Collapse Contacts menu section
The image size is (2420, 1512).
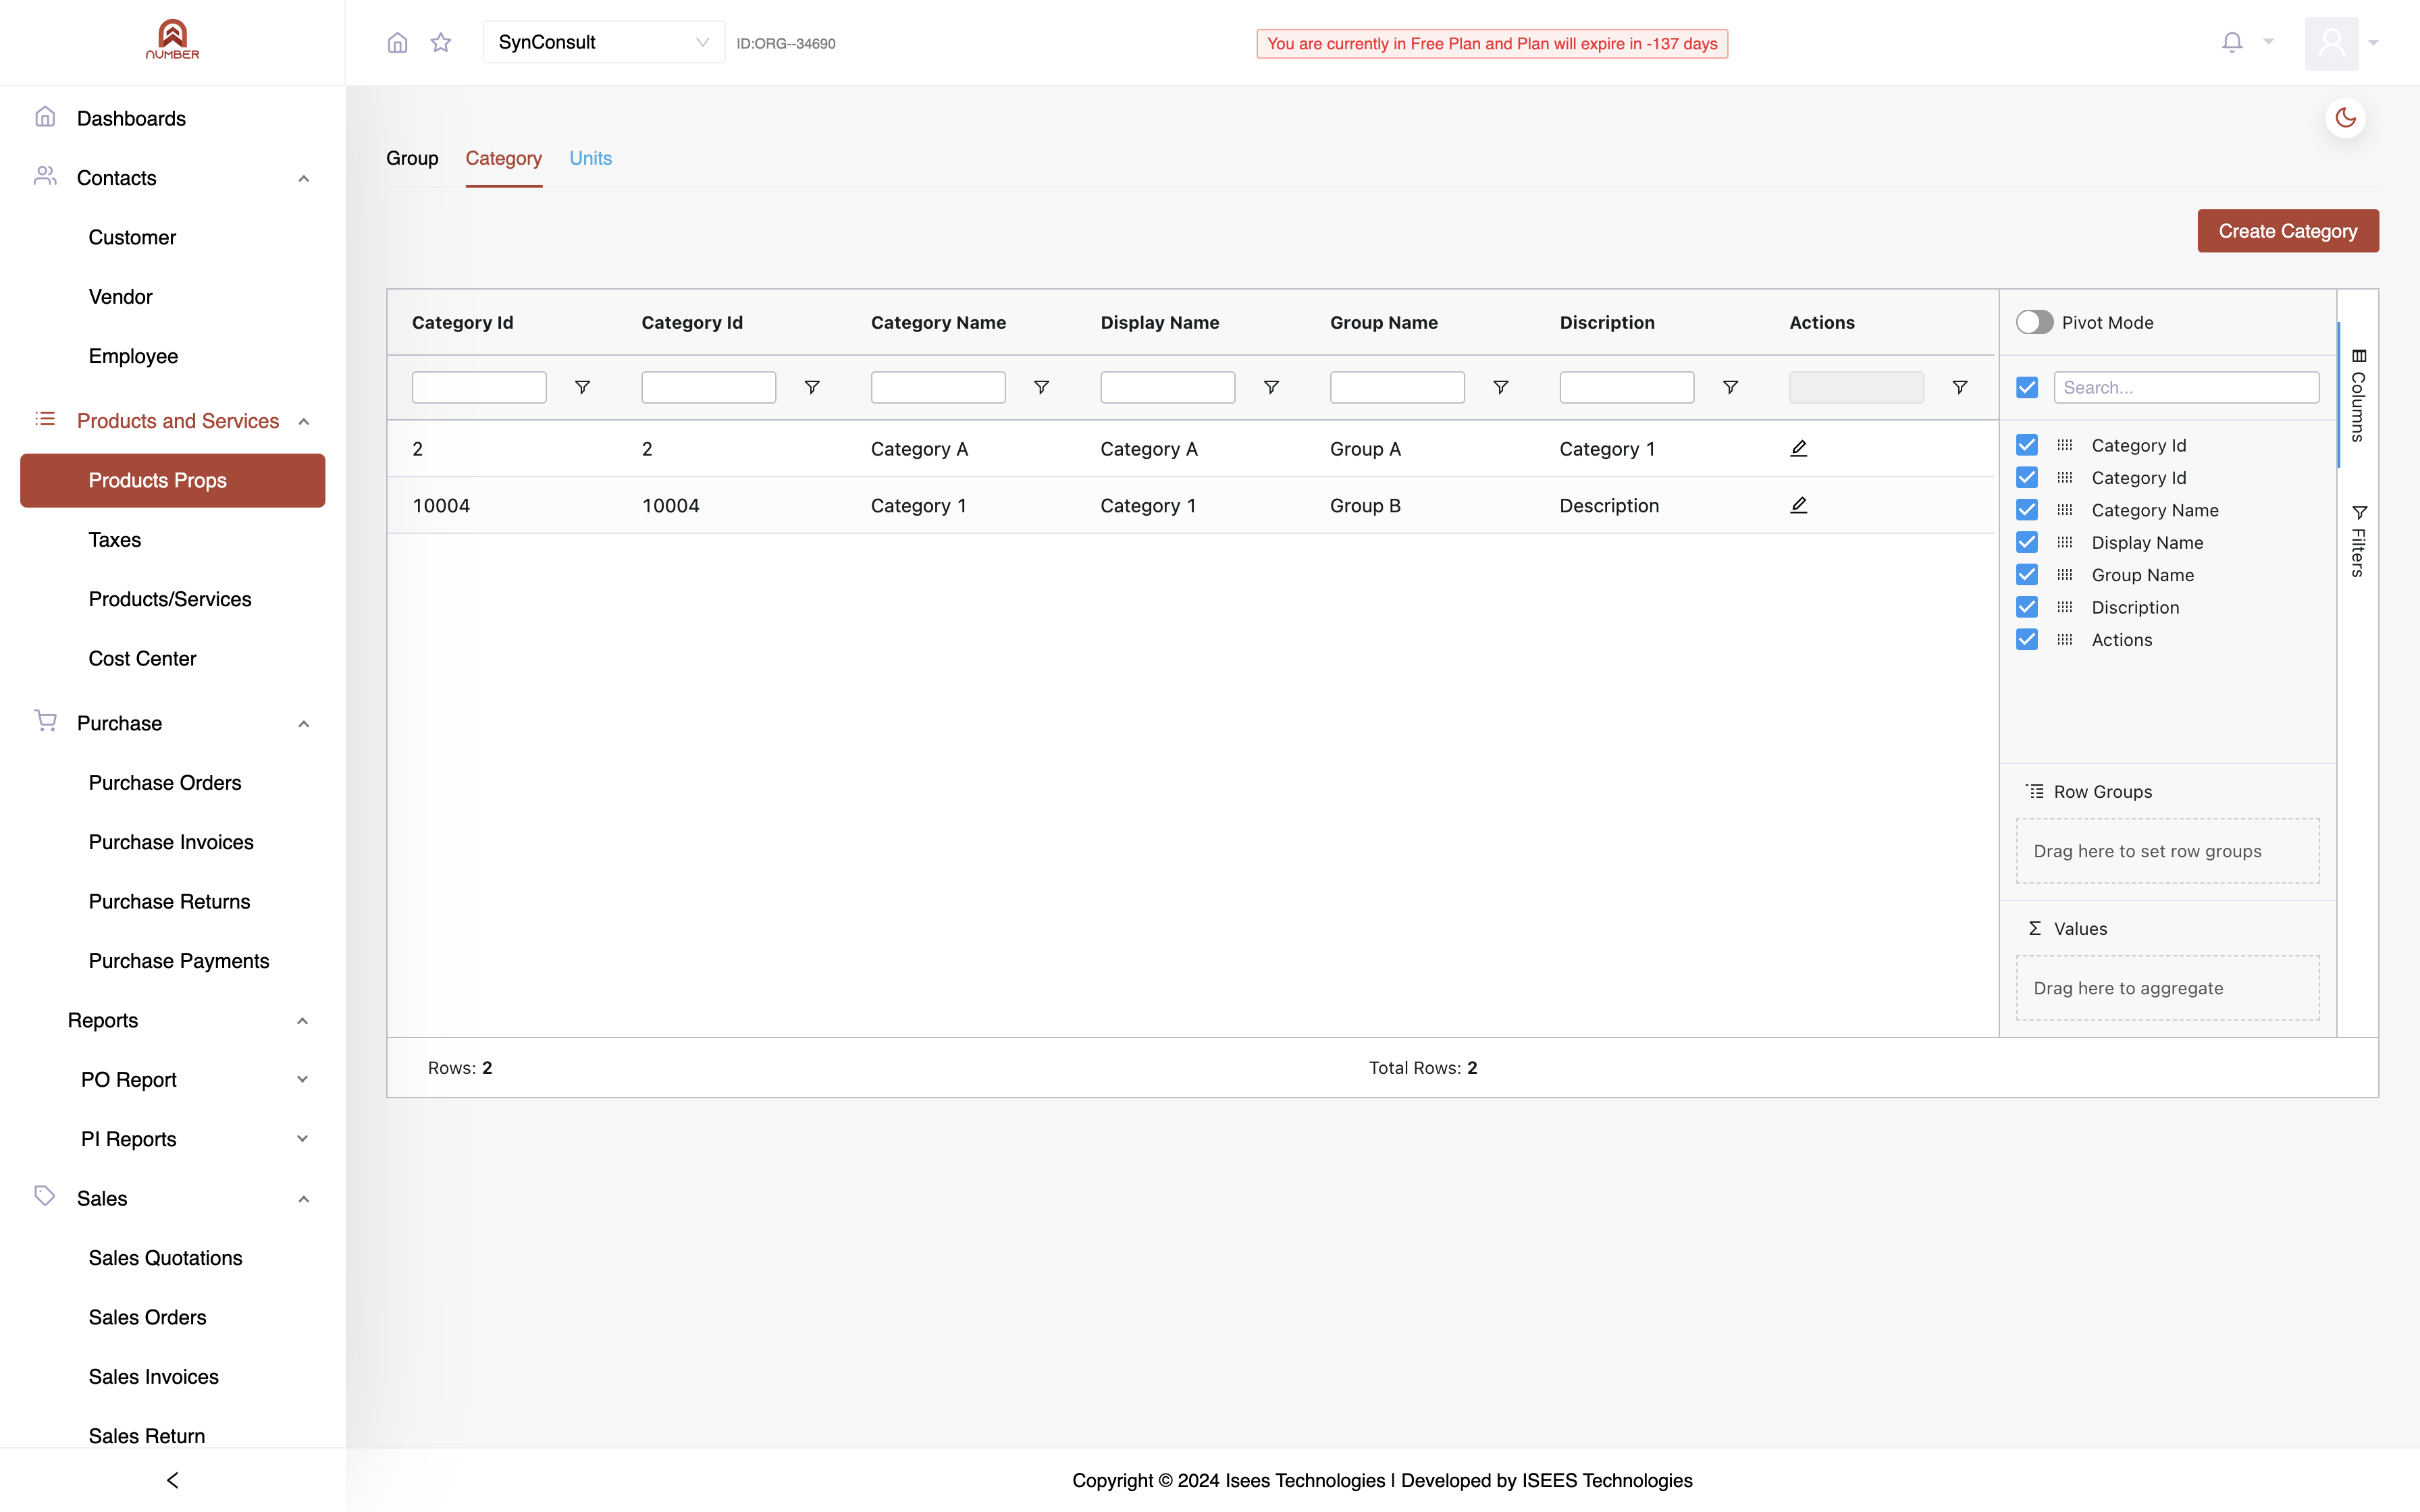coord(303,178)
